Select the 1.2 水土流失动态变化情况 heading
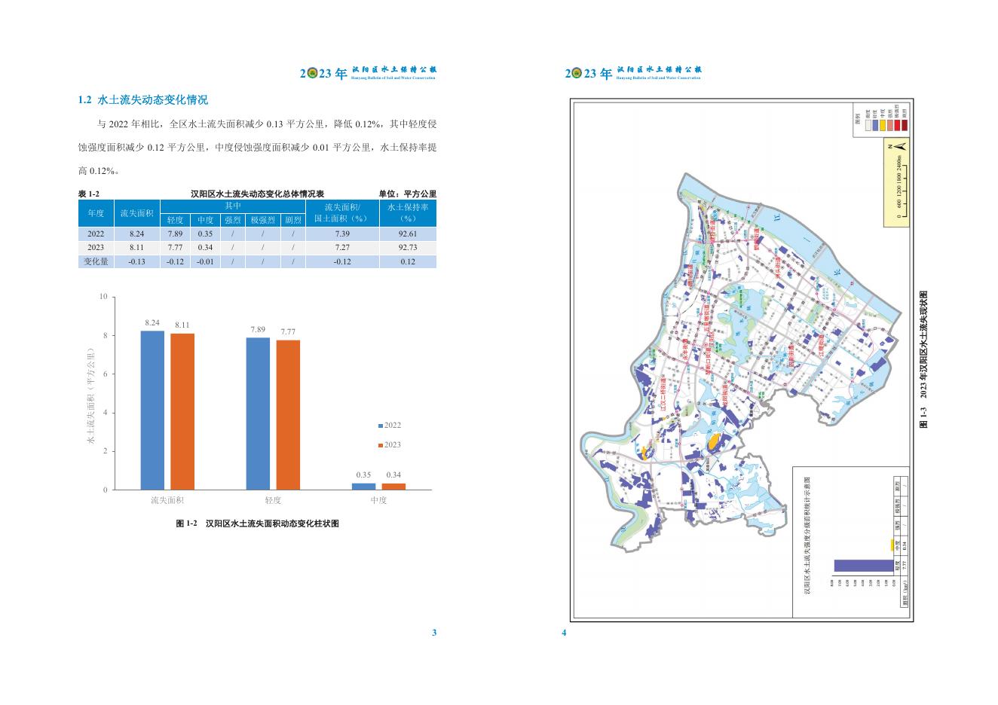 click(142, 100)
